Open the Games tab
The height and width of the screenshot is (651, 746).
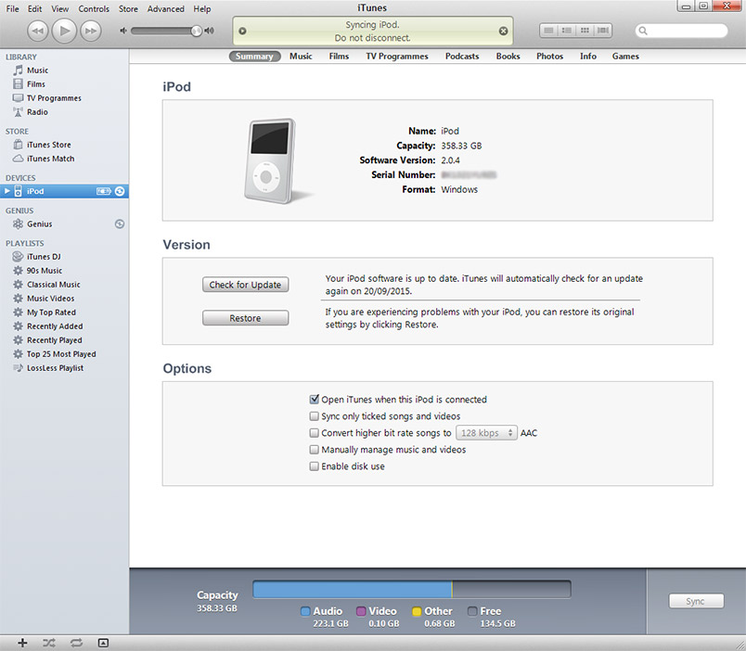(625, 57)
